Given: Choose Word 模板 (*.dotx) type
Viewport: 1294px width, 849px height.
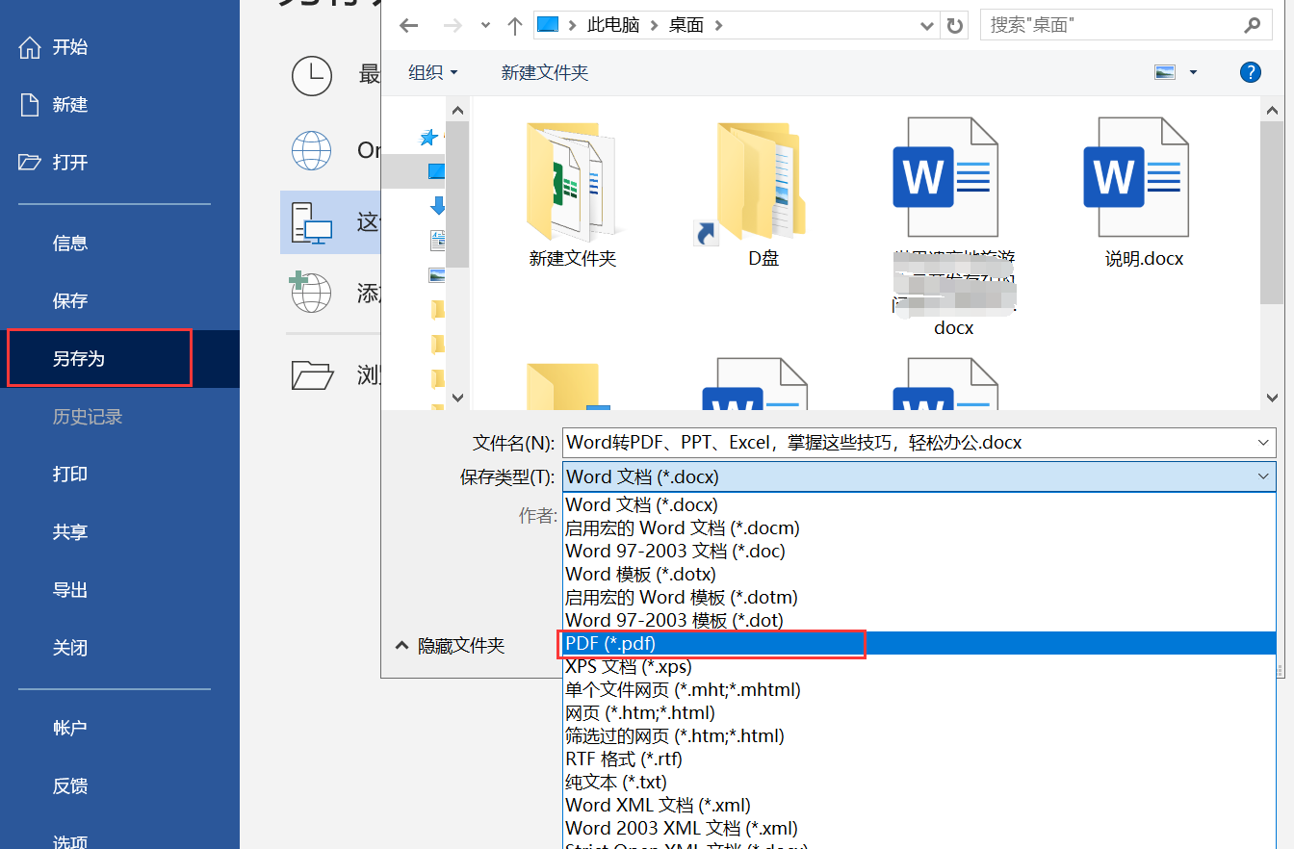Looking at the screenshot, I should click(x=919, y=574).
